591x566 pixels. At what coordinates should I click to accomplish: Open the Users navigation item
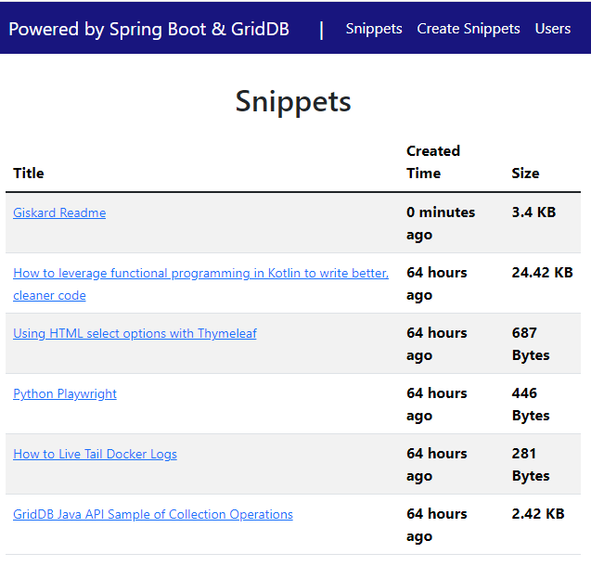click(x=553, y=29)
